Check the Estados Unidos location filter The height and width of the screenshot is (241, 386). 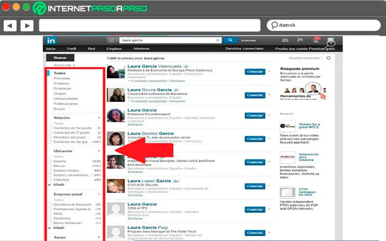50,171
